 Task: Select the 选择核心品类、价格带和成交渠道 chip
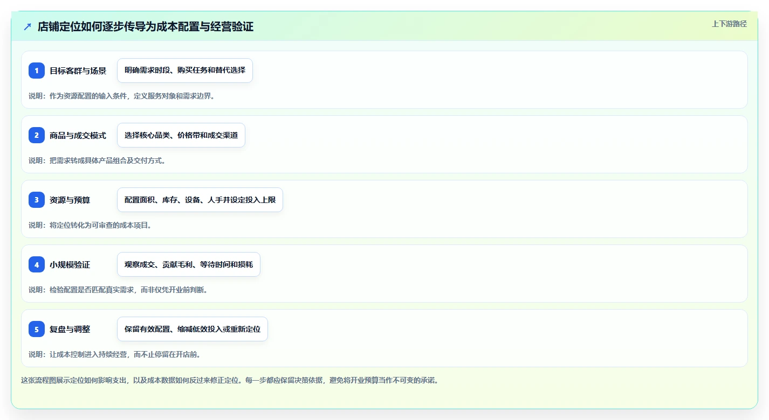click(181, 135)
